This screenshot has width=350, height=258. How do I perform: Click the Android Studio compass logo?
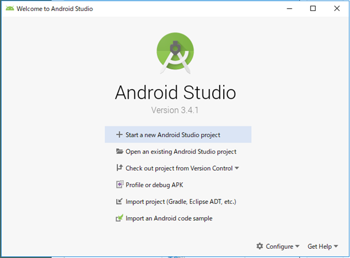click(175, 53)
